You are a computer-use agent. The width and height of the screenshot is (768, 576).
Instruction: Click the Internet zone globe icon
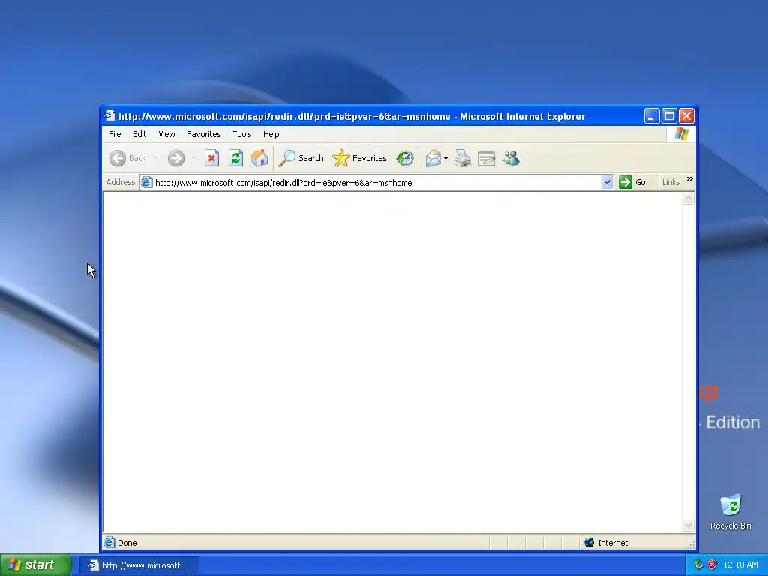589,543
